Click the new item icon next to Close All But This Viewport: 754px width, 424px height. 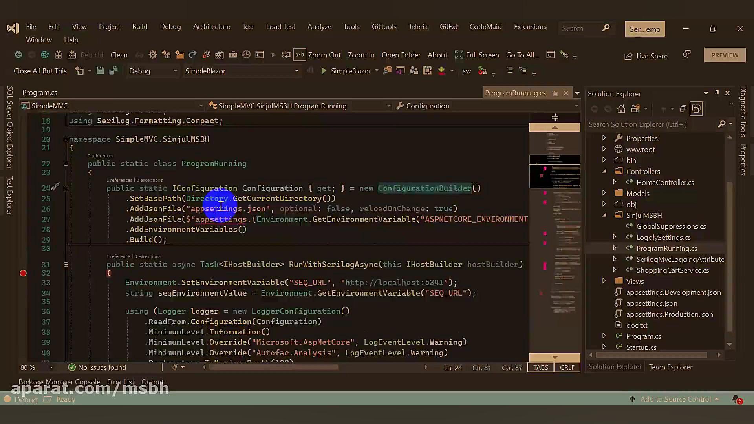(x=80, y=71)
